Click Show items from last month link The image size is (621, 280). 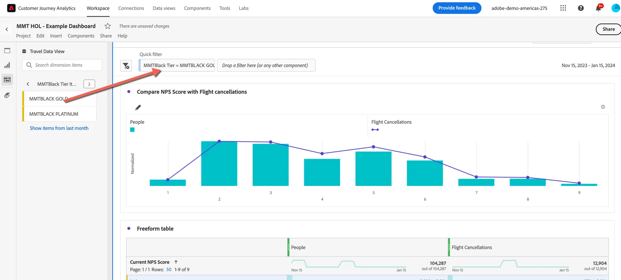[x=59, y=128]
